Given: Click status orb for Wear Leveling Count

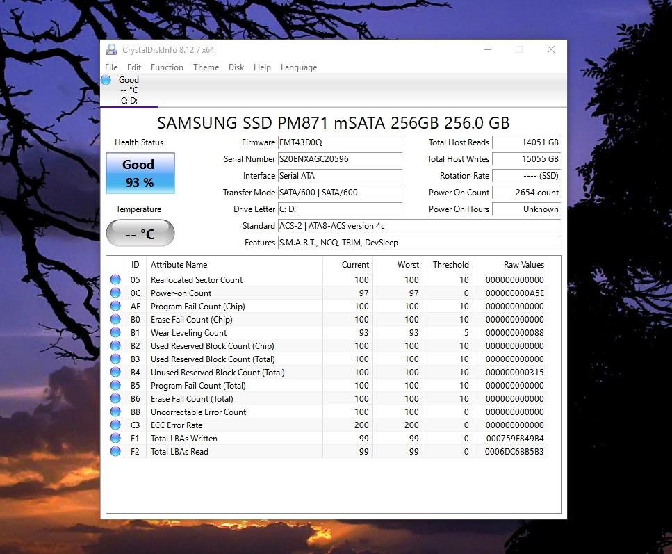Looking at the screenshot, I should click(x=115, y=332).
